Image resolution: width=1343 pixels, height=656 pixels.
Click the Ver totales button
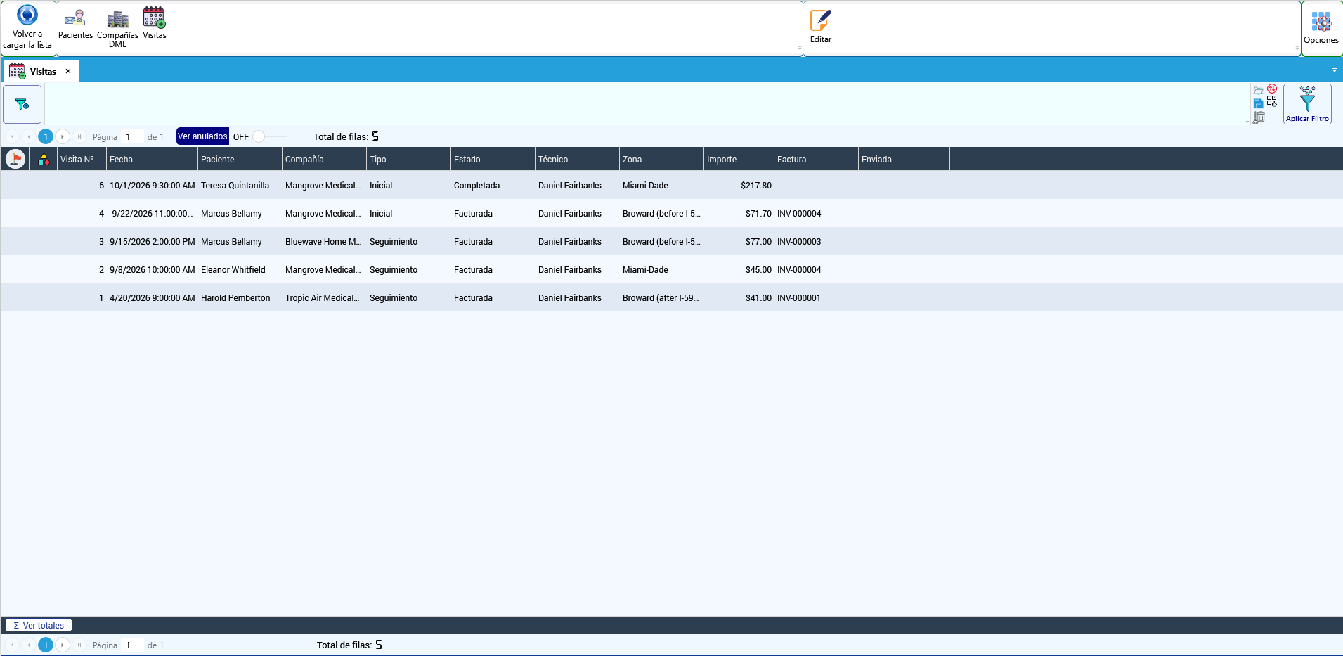[39, 625]
